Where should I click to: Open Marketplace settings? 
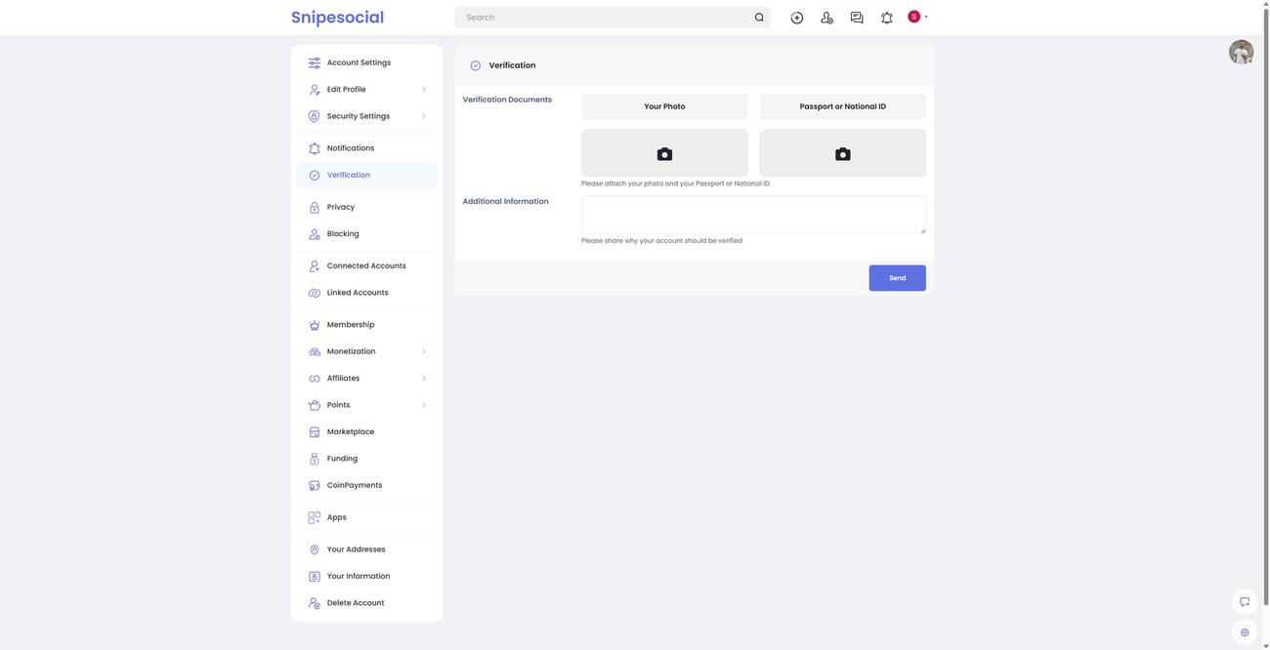click(367, 432)
